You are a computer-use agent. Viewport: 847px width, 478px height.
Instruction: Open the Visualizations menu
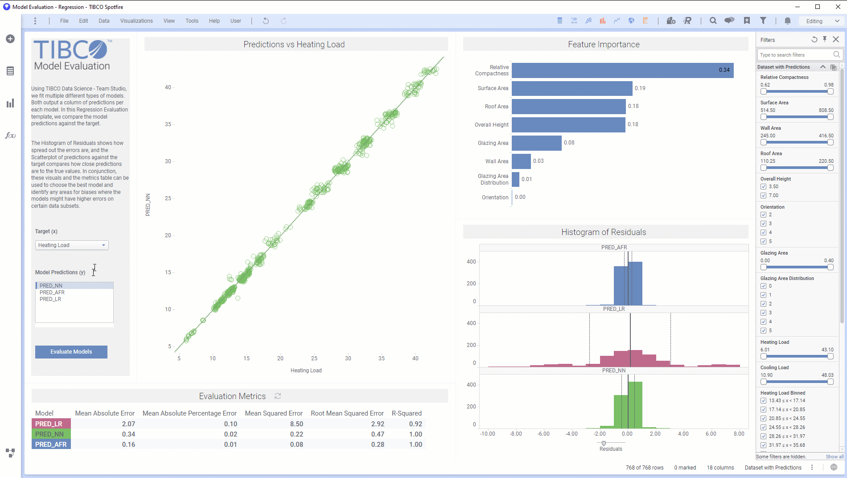(x=136, y=21)
